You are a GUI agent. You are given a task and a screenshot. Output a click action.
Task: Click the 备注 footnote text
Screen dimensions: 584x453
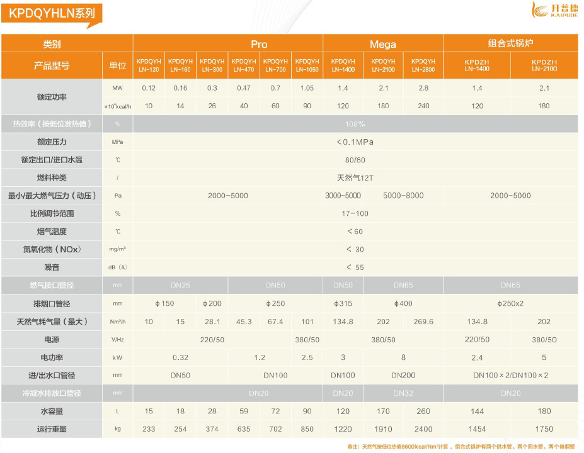coord(461,447)
